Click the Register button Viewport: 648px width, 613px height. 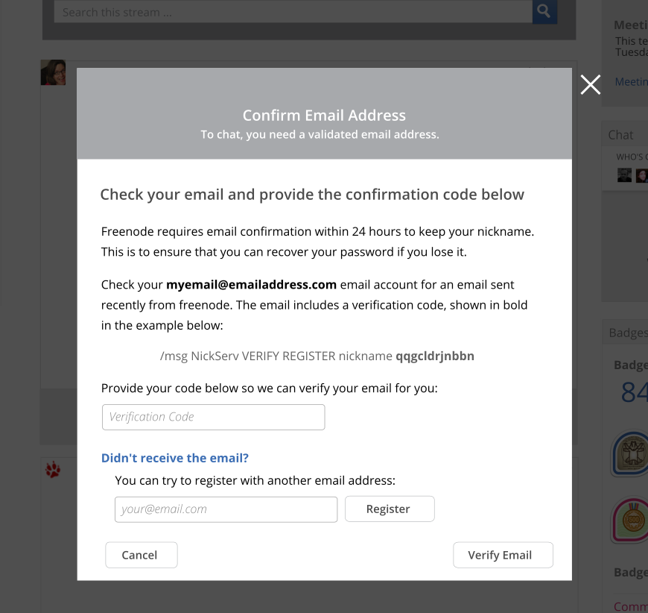tap(390, 509)
